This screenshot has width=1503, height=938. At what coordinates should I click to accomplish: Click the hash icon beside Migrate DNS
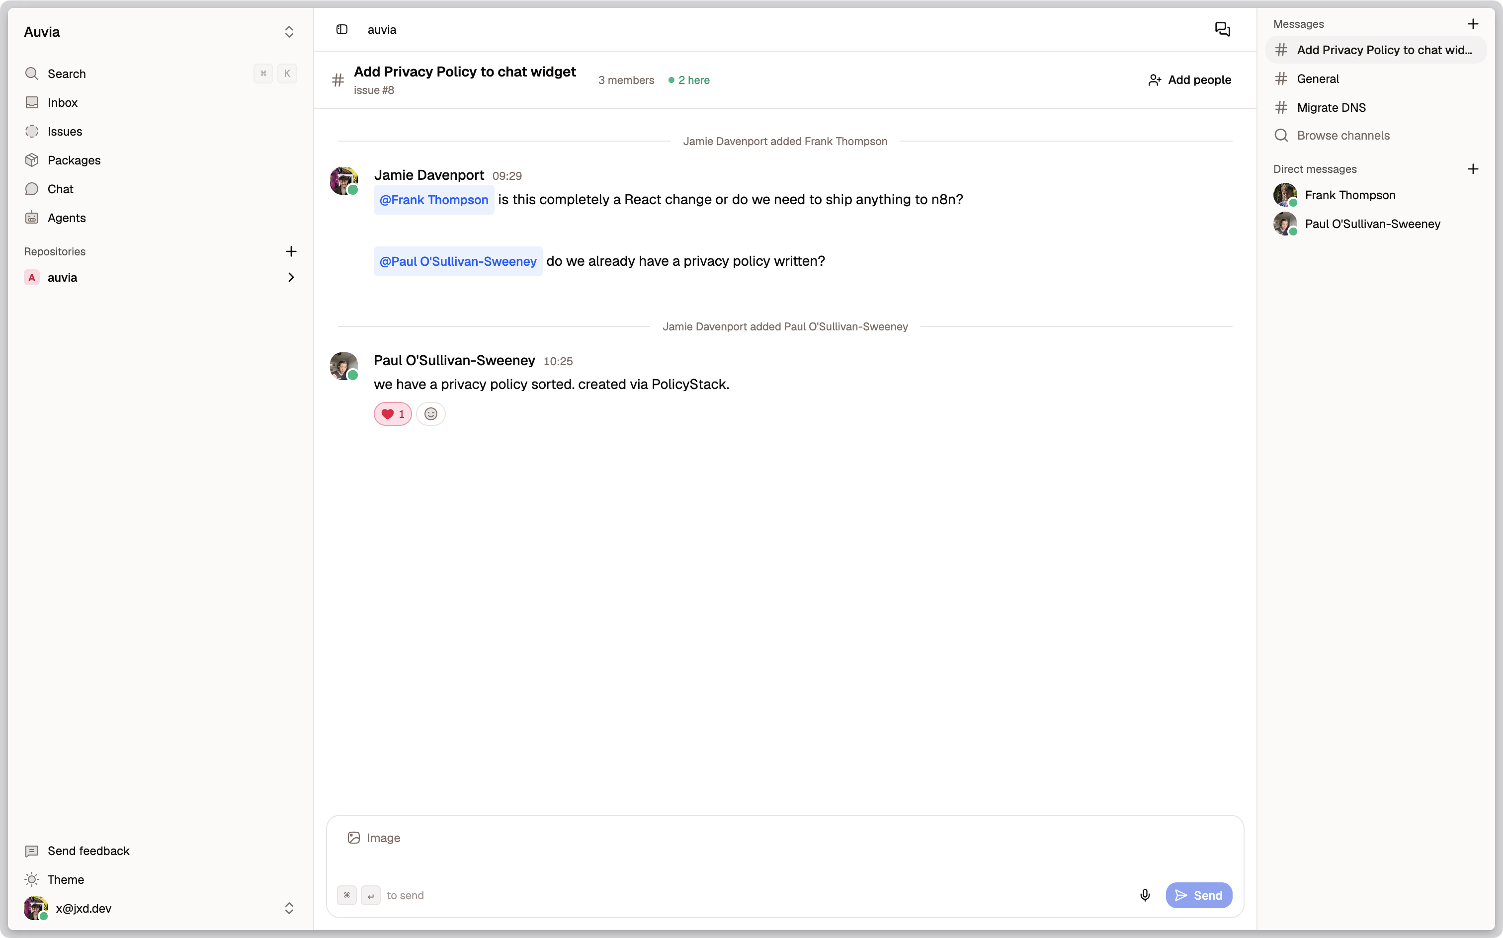pyautogui.click(x=1281, y=107)
